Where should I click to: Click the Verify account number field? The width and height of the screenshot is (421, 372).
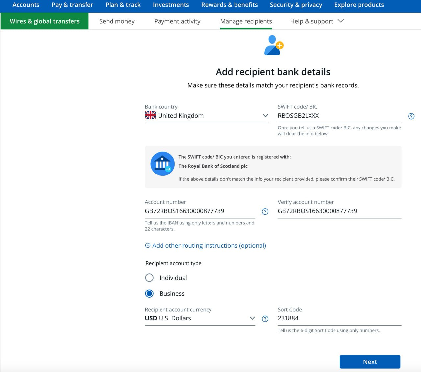(x=339, y=211)
